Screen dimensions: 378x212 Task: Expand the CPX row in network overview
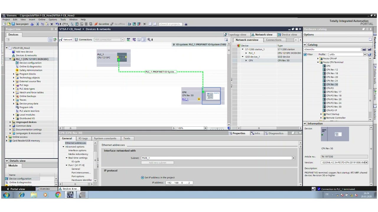coord(246,61)
